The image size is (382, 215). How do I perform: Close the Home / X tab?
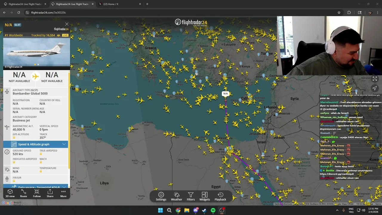(x=140, y=4)
